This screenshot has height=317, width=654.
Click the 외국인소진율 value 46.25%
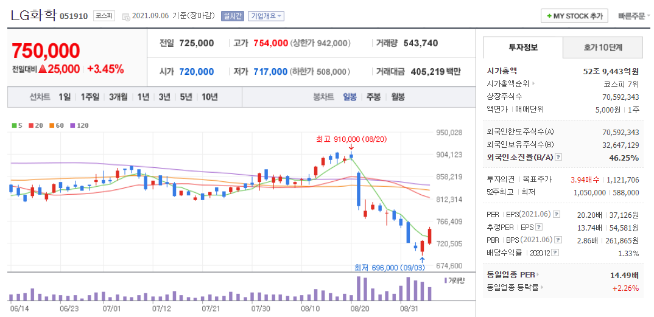coord(625,158)
